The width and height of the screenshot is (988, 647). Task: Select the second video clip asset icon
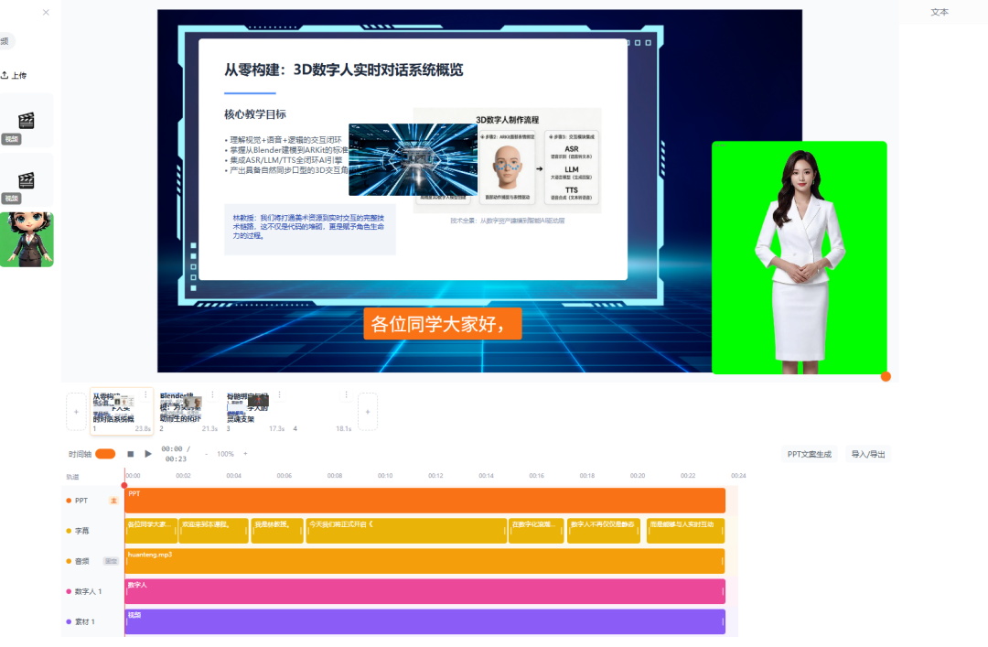click(27, 179)
